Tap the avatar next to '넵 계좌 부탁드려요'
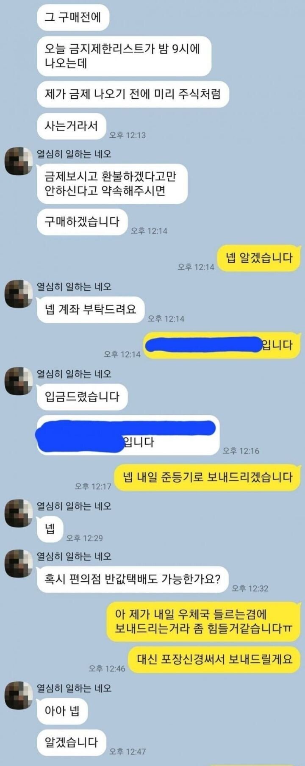Viewport: 305px width, 766px height. 19,294
